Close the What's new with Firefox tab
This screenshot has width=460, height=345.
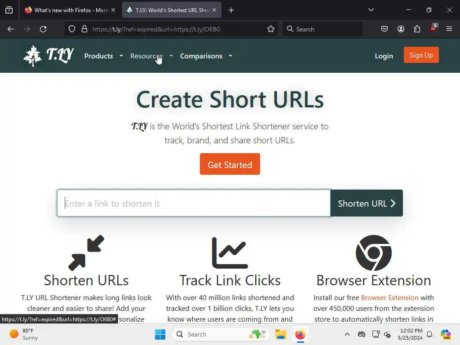[113, 10]
